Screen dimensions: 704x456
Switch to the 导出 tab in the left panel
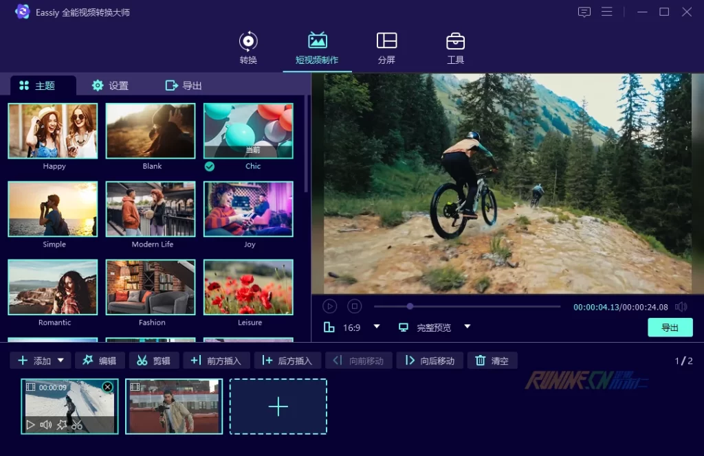coord(184,86)
